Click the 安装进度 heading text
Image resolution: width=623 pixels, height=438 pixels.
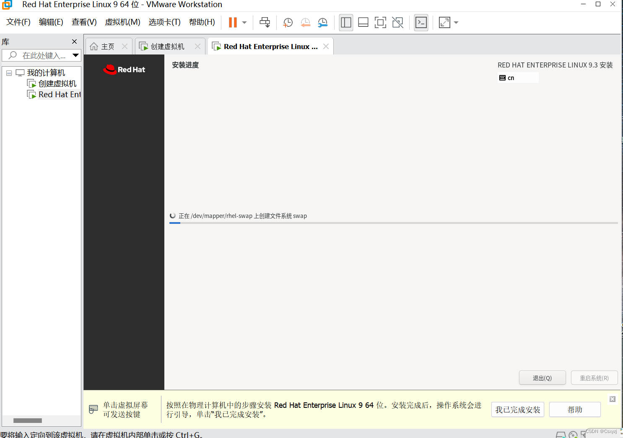(185, 65)
